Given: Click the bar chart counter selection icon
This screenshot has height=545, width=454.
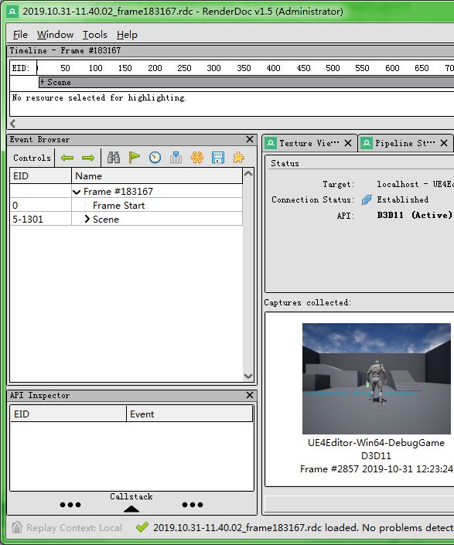Looking at the screenshot, I should (x=176, y=158).
